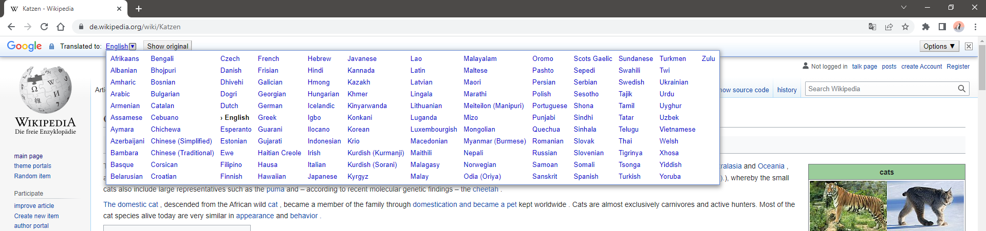Select Meiteilon (Manipuri) language
This screenshot has height=231, width=986.
tap(494, 106)
